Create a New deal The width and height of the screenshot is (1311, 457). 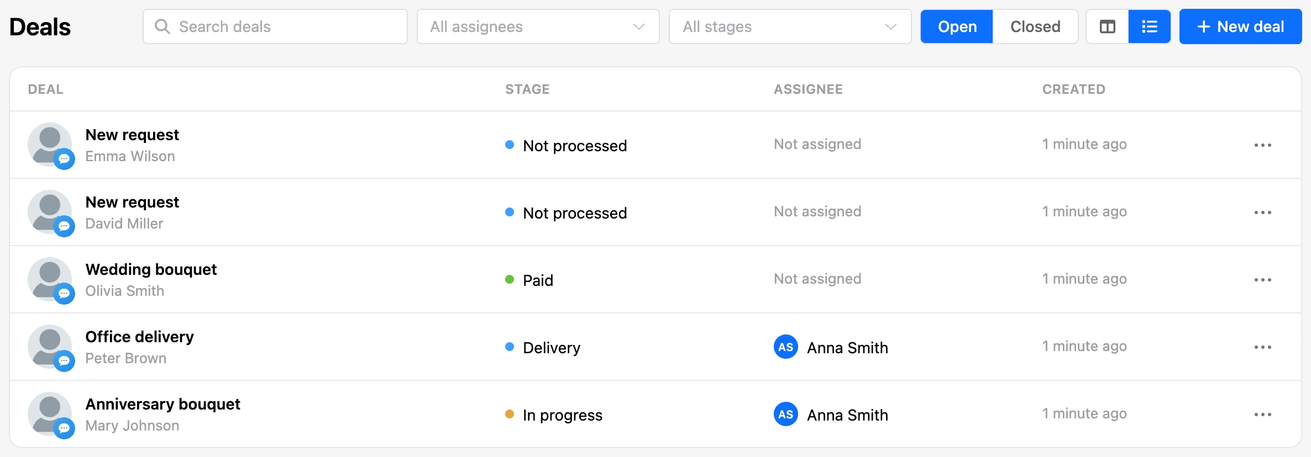click(x=1240, y=26)
